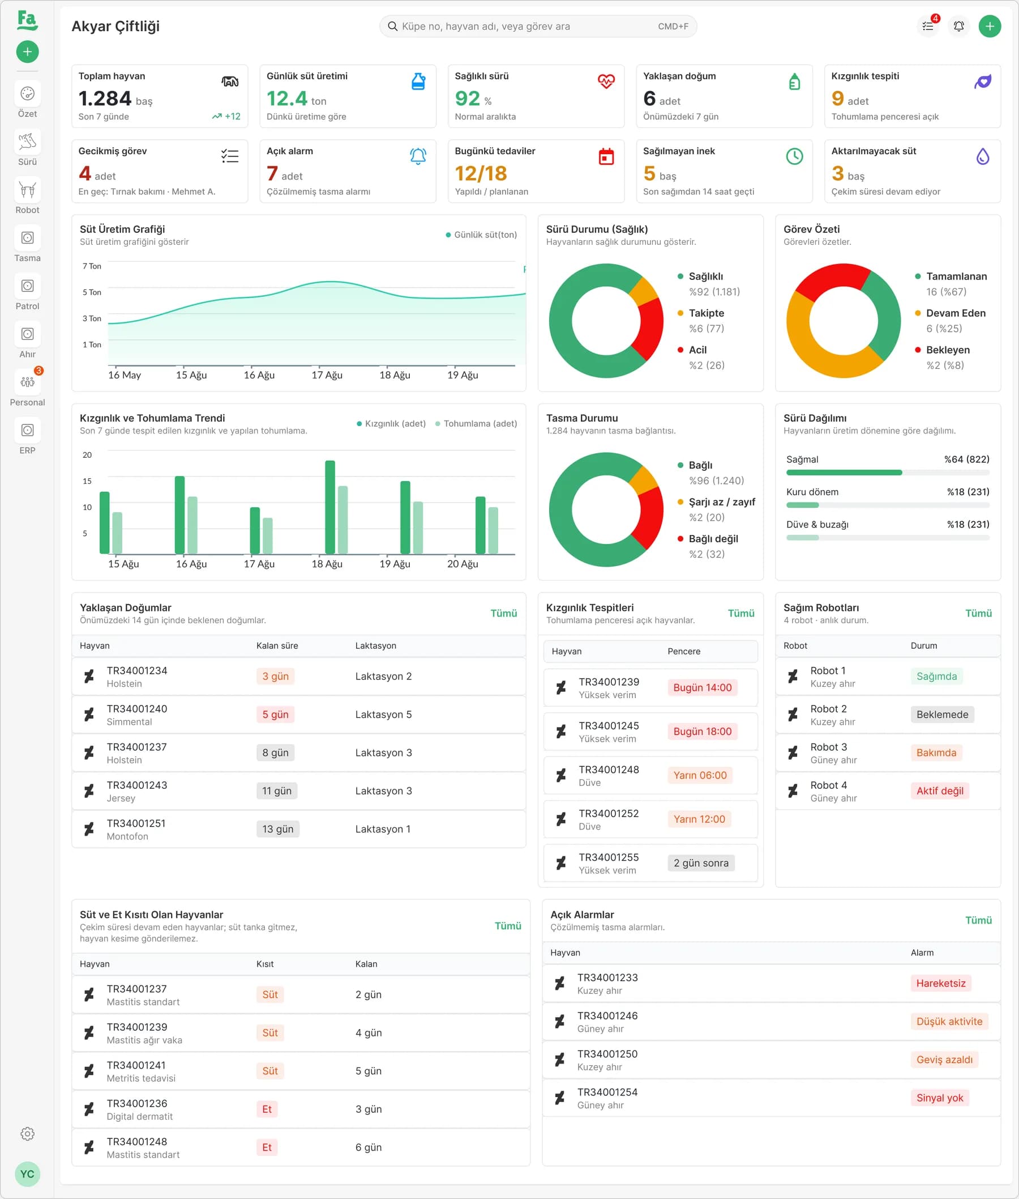Click the Sağmal progress bar in Sürü Dağılımı
Image resolution: width=1019 pixels, height=1199 pixels.
tap(888, 473)
